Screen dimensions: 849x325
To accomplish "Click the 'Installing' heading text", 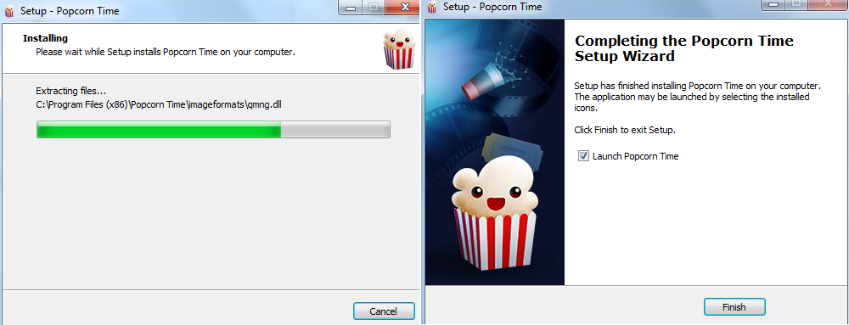I will [45, 38].
